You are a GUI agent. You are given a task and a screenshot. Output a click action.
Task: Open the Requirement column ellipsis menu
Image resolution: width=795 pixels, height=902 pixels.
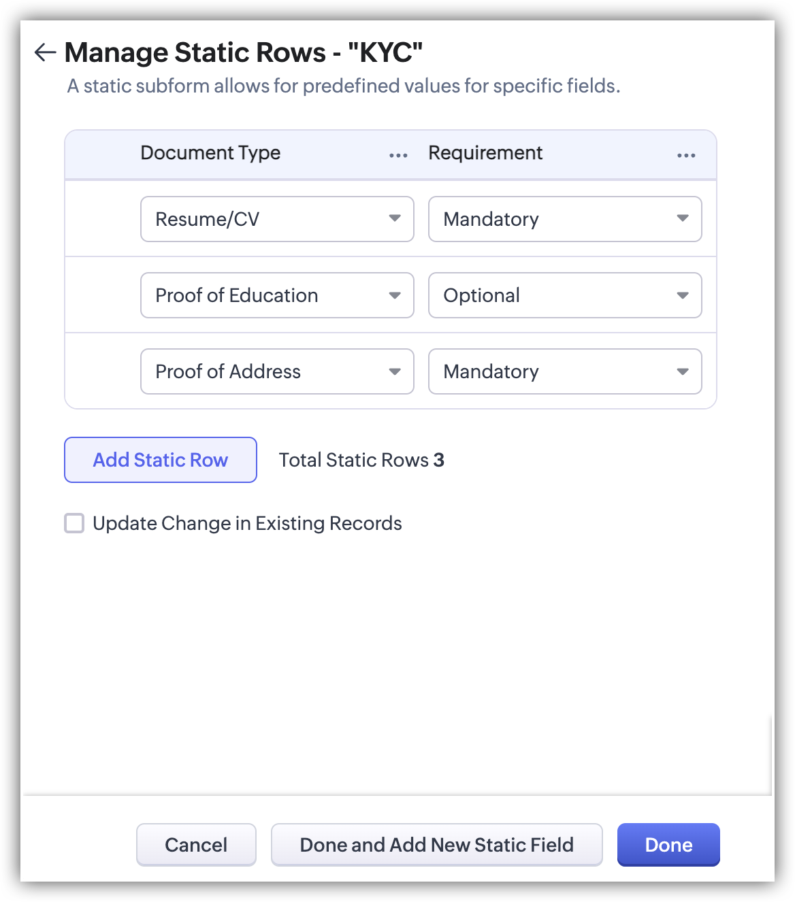686,155
